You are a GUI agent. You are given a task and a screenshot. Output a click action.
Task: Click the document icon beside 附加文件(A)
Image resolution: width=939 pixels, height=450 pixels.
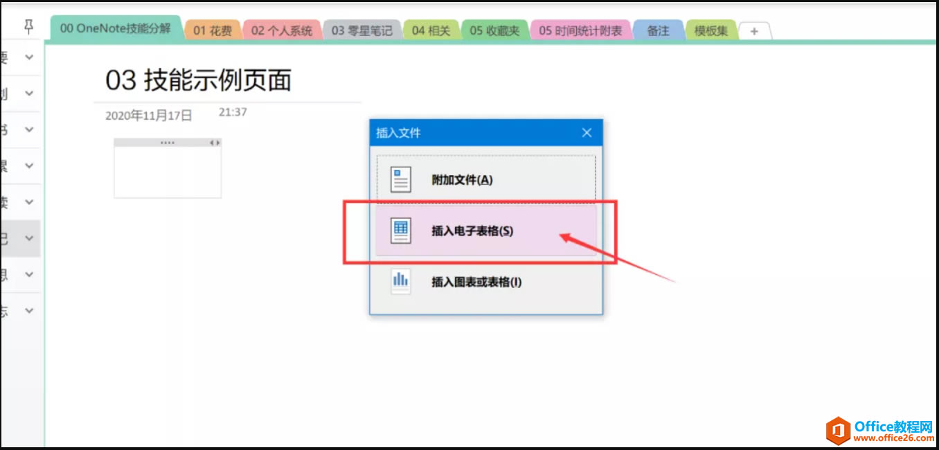click(x=400, y=178)
